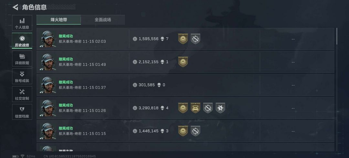This screenshot has height=158, width=349.
Task: Switch to the 全面战场 tab
Action: (x=103, y=20)
